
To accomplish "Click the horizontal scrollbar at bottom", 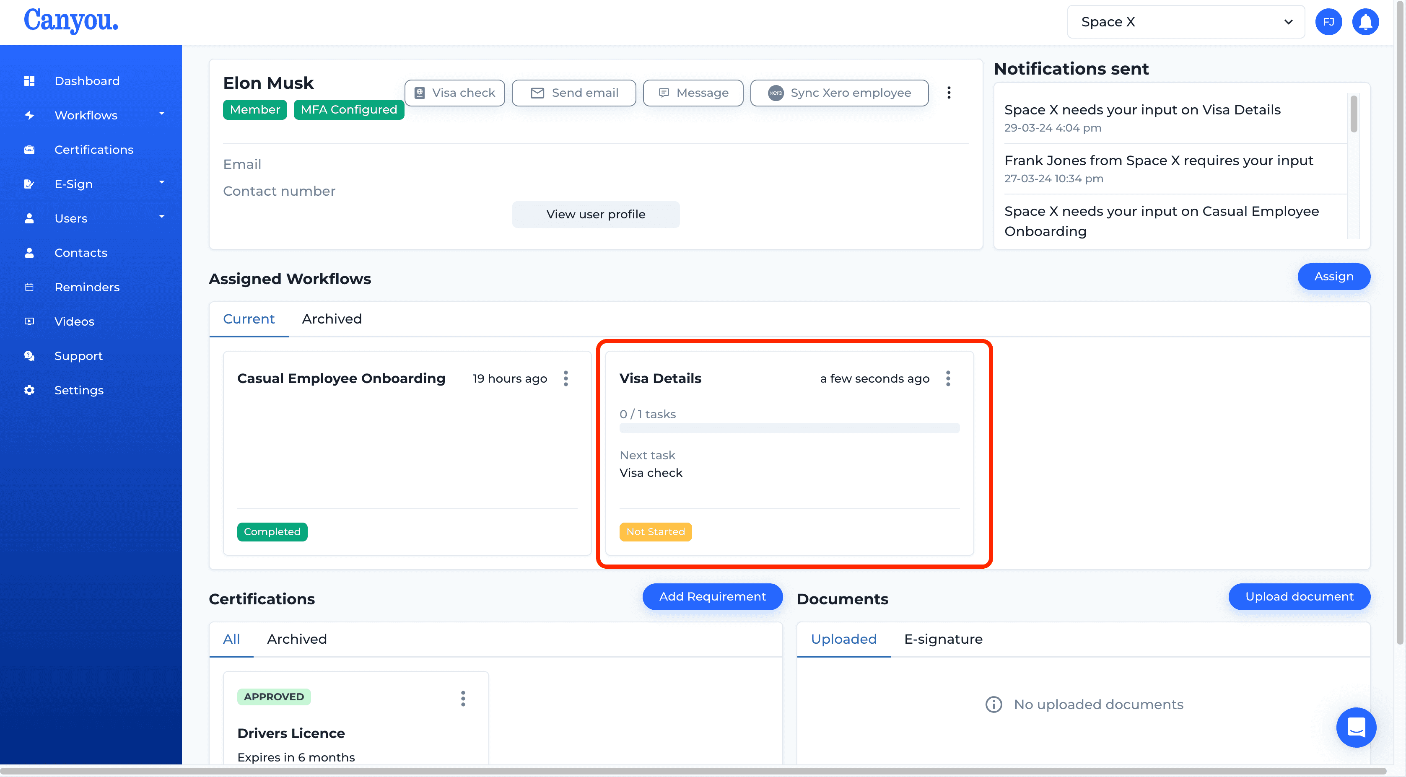I will click(693, 771).
